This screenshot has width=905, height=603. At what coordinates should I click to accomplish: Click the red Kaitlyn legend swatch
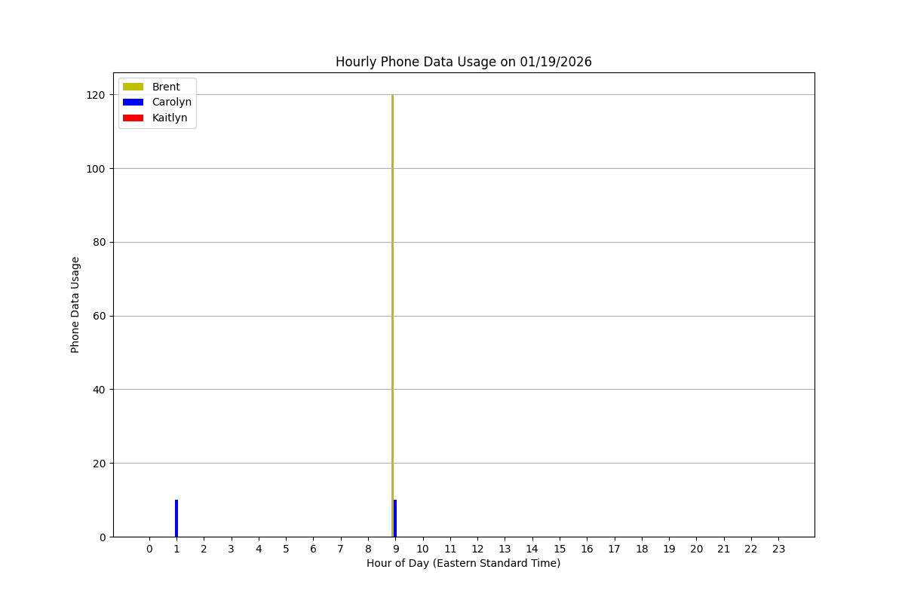133,118
